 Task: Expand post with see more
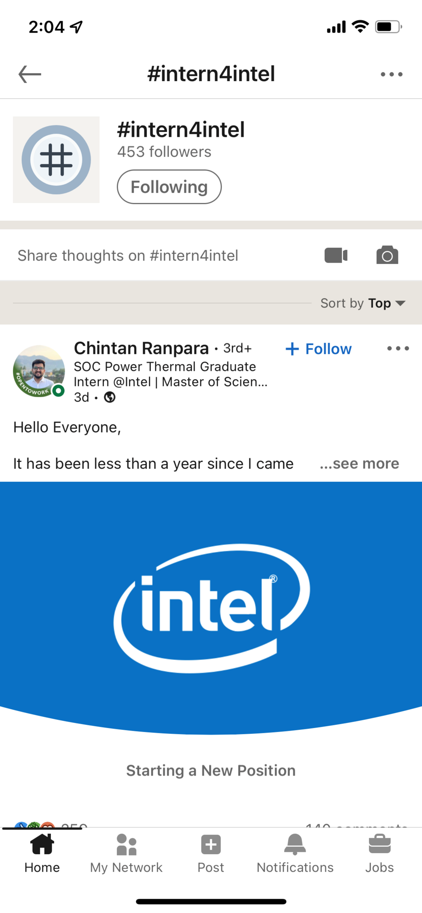(x=360, y=464)
